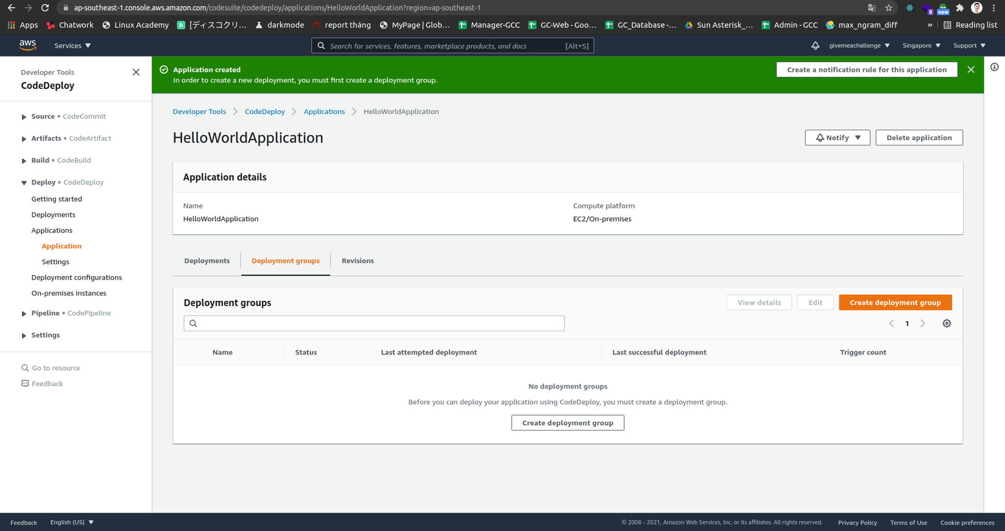Open Getting started in sidebar

pyautogui.click(x=57, y=199)
